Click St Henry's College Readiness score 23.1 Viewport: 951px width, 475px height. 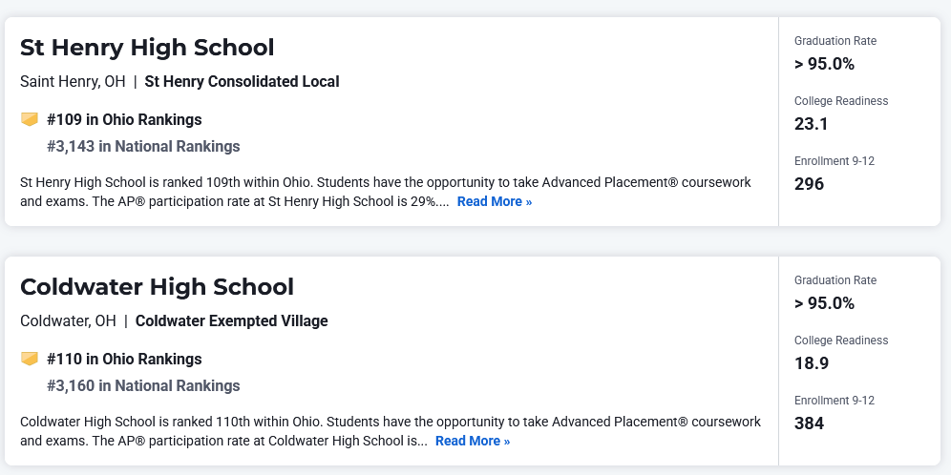[x=811, y=124]
